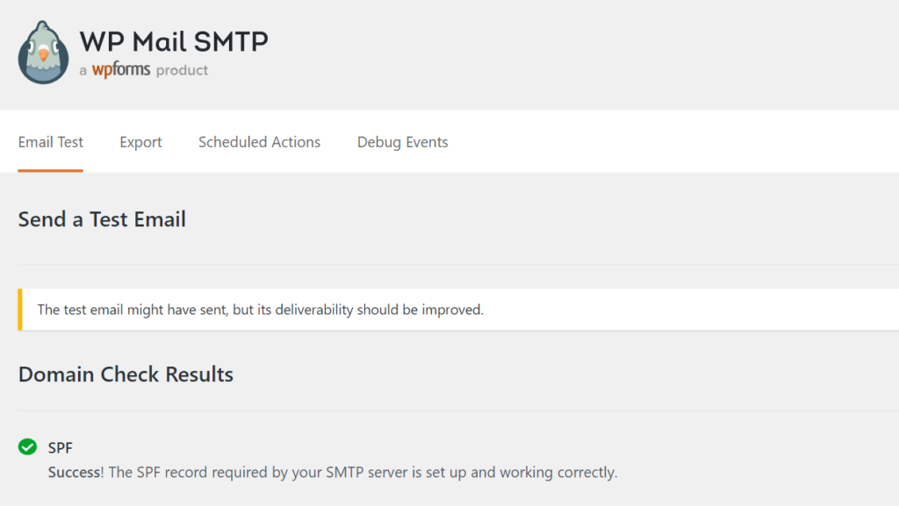
Task: Click the 'a wpforms product' tagline
Action: click(x=144, y=70)
